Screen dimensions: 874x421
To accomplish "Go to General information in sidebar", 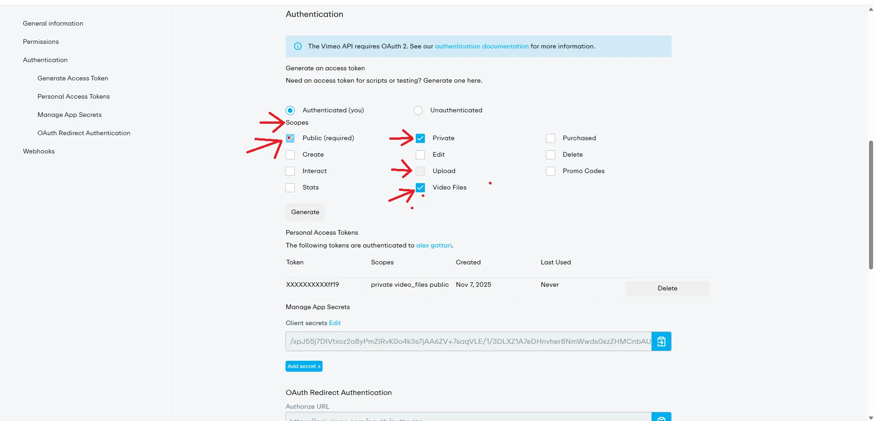I will pyautogui.click(x=53, y=23).
